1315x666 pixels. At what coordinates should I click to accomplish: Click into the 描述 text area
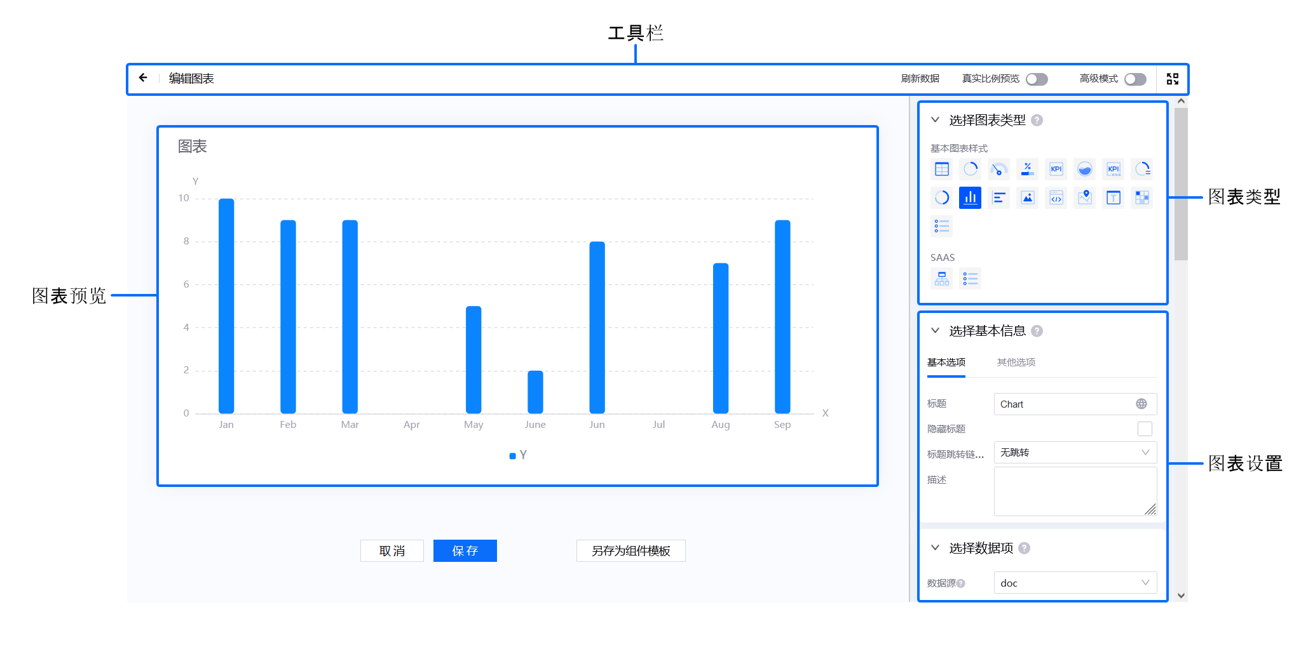1075,491
